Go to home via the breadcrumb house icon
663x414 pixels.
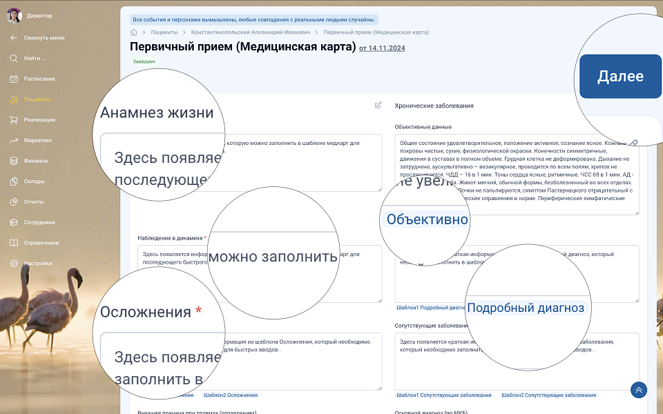tap(133, 32)
